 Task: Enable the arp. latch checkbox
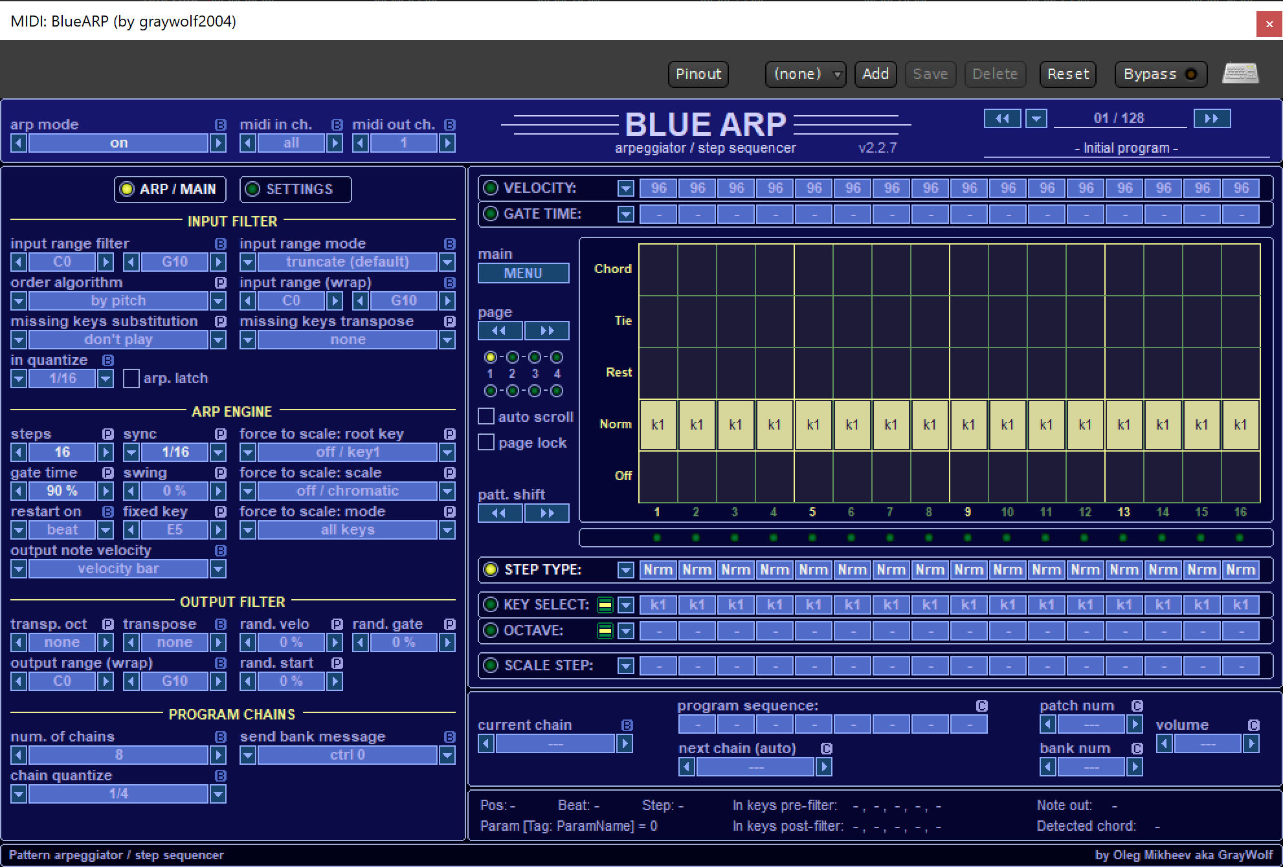131,379
